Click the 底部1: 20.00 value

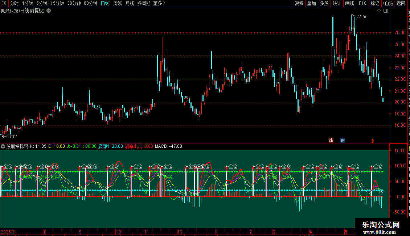(x=110, y=146)
